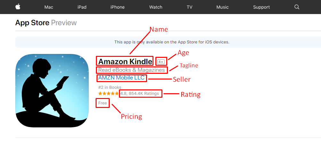The width and height of the screenshot is (321, 144).
Task: Open the search magnifier icon
Action: point(297,7)
